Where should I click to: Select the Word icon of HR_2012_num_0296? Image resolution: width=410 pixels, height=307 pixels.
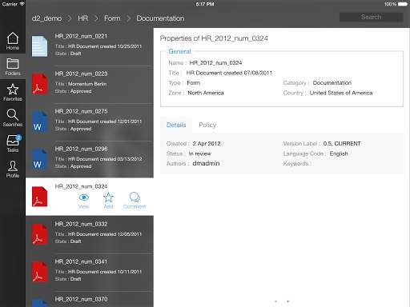39,159
